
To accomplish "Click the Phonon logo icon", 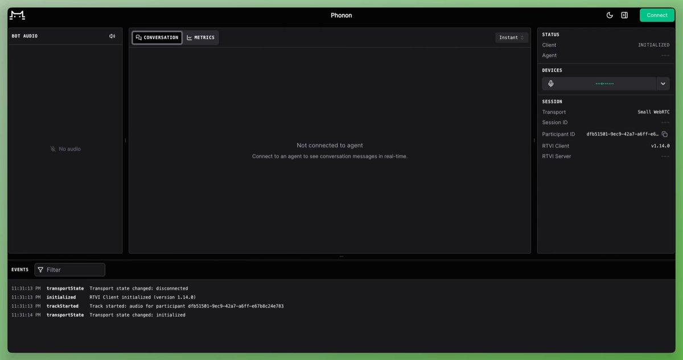I will point(18,15).
